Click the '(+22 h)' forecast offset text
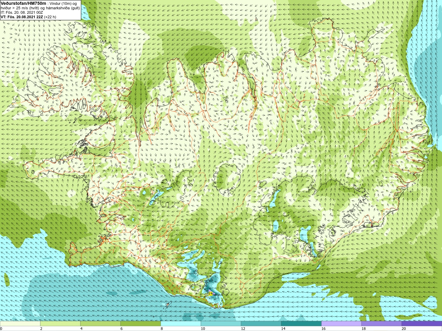Image resolution: width=442 pixels, height=331 pixels. tap(50, 17)
